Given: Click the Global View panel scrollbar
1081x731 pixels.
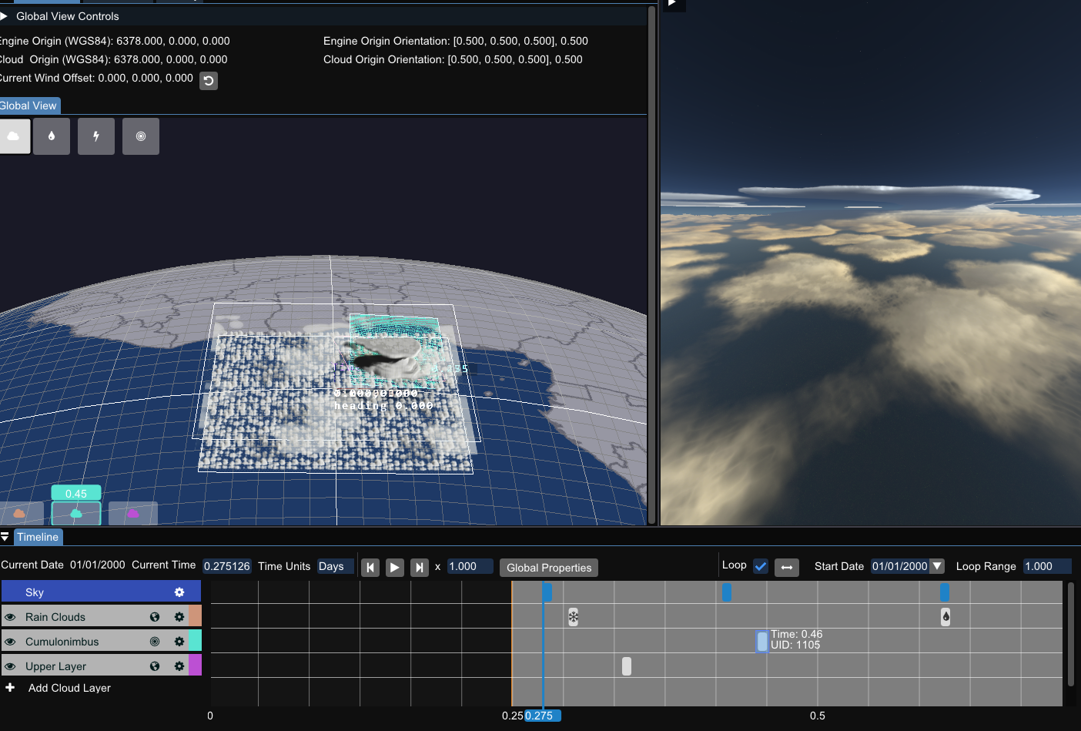Looking at the screenshot, I should click(x=652, y=264).
